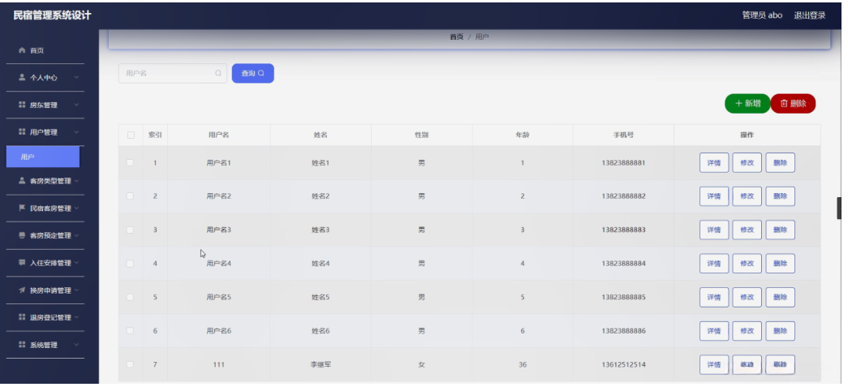Viewport: 848px width, 387px height.
Task: Click the magnifier icon in the 用户名 search box
Action: coord(218,74)
